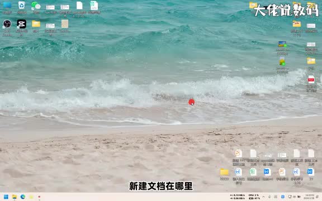Open the taskbar clock and date
Screen dimensions: 322x201
click(x=309, y=197)
